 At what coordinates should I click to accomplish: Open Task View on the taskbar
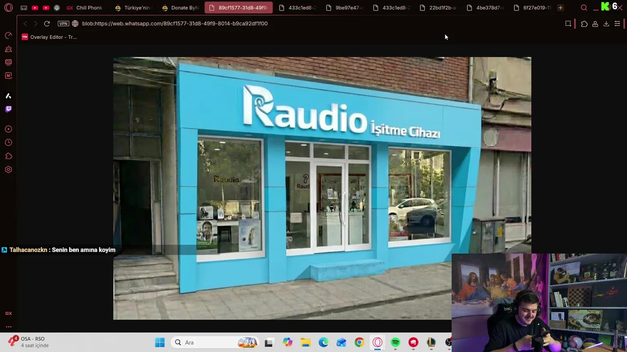(268, 343)
